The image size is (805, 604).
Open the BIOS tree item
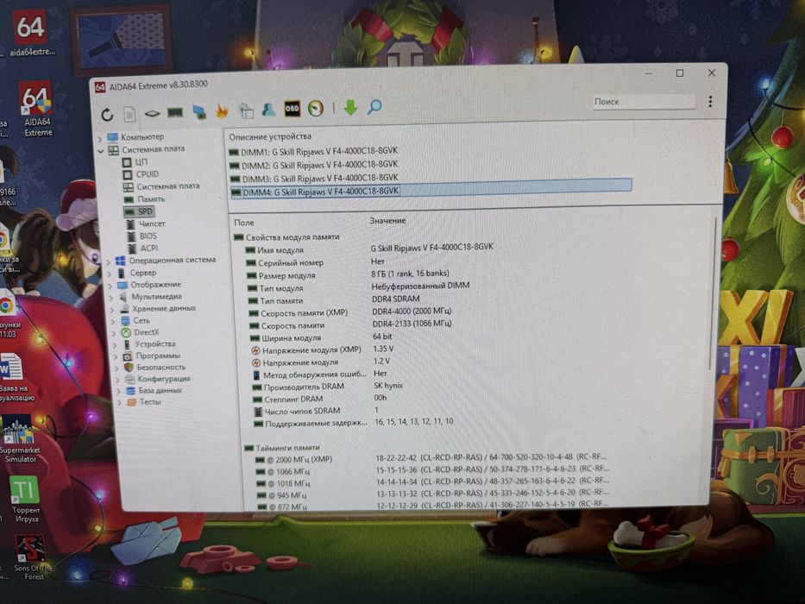click(142, 236)
